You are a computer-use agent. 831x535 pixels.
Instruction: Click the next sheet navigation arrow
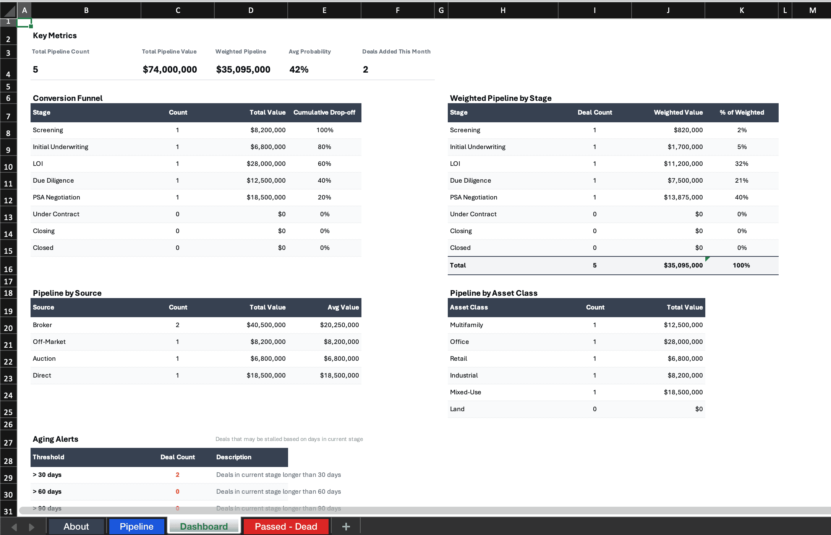coord(31,526)
